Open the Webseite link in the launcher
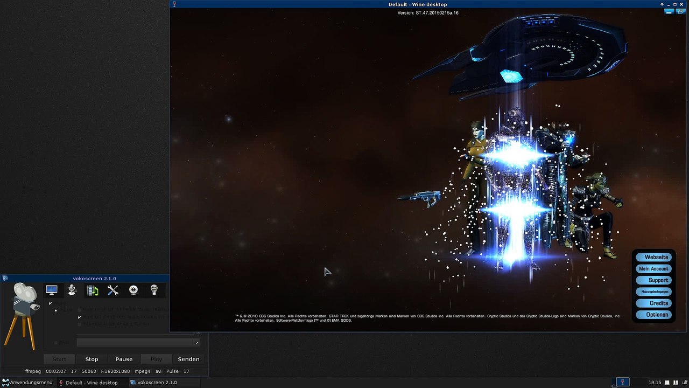 (654, 257)
